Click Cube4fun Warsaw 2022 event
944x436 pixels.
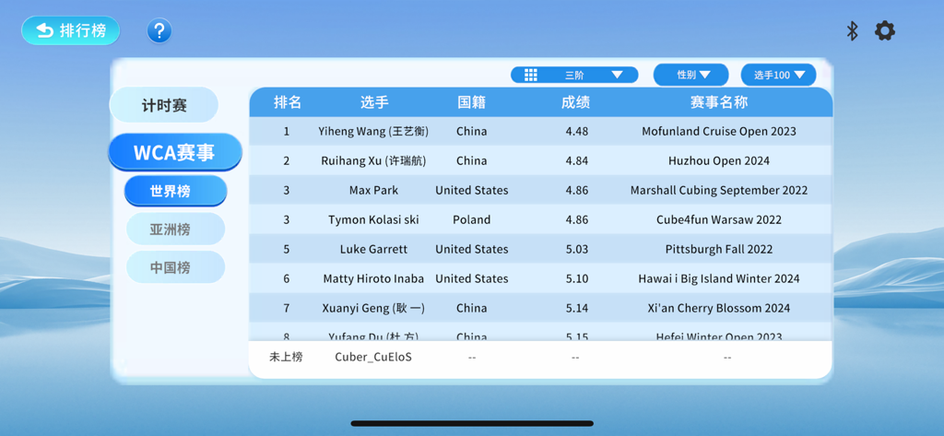click(719, 219)
